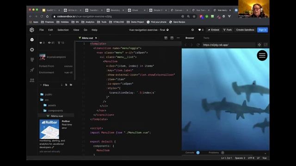
Task: Open the editor's three-dot more menu
Action: [x=178, y=38]
